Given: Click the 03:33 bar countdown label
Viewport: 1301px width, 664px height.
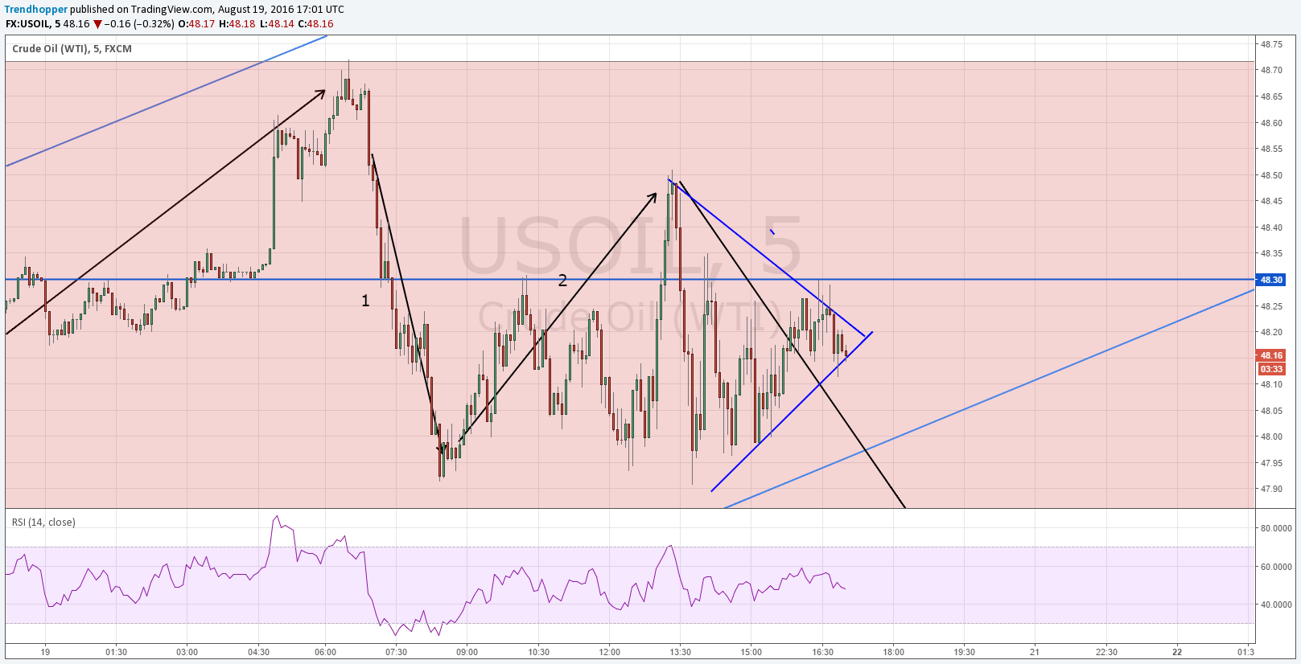Looking at the screenshot, I should tap(1271, 369).
